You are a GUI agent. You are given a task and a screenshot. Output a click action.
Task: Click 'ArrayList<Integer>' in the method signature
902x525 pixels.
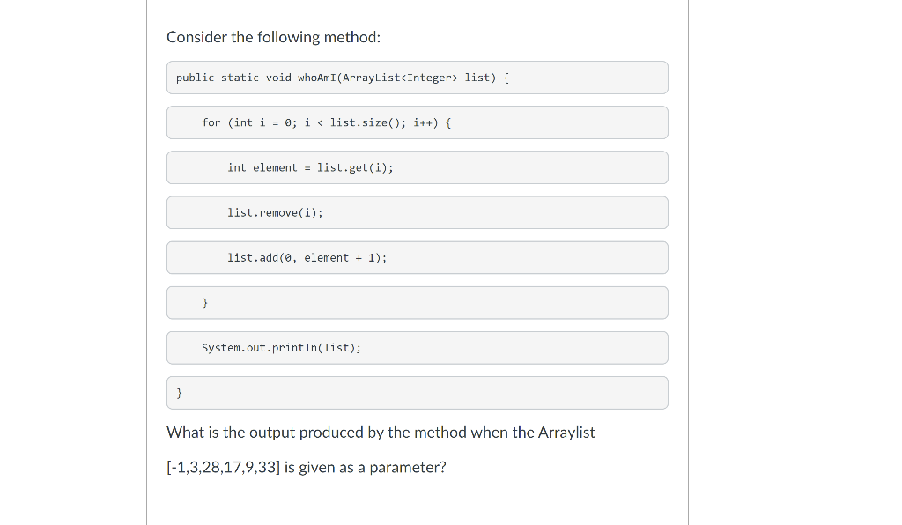pos(401,78)
